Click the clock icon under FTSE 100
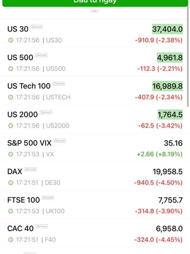This screenshot has width=190, height=254. coord(11,211)
